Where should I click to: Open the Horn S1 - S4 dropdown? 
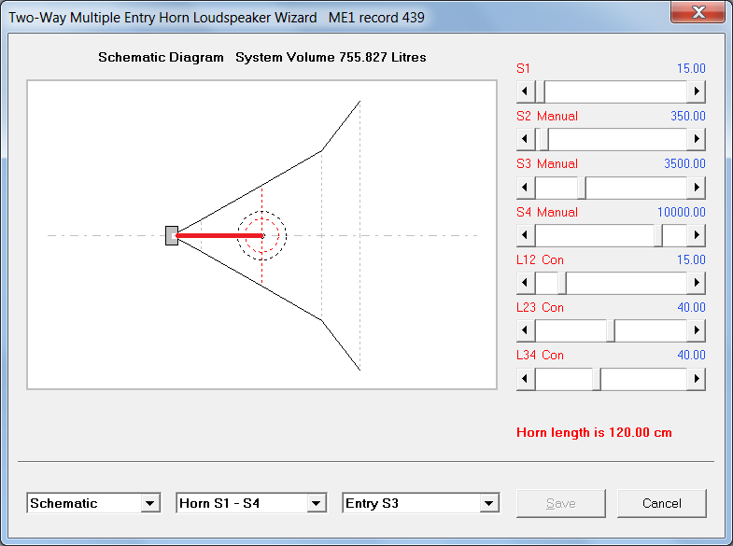pyautogui.click(x=316, y=503)
